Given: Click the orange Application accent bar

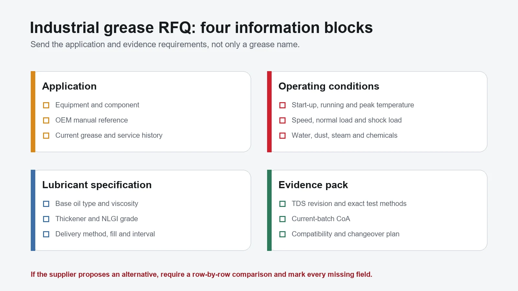Looking at the screenshot, I should (33, 112).
